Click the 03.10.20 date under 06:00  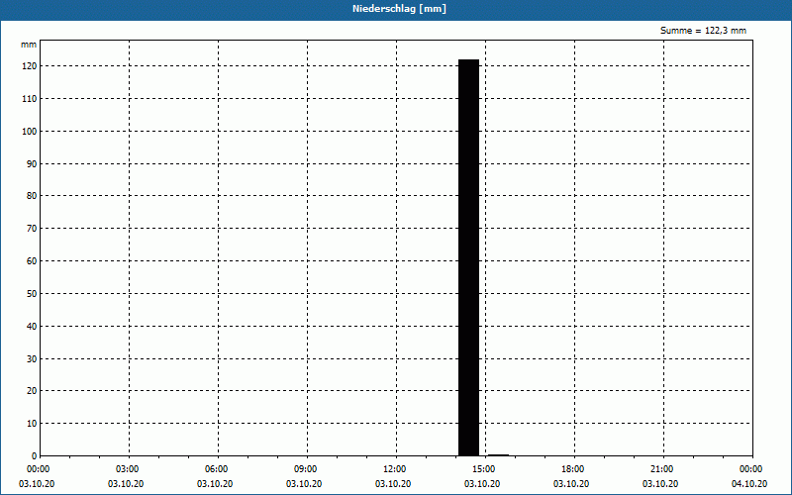(215, 484)
